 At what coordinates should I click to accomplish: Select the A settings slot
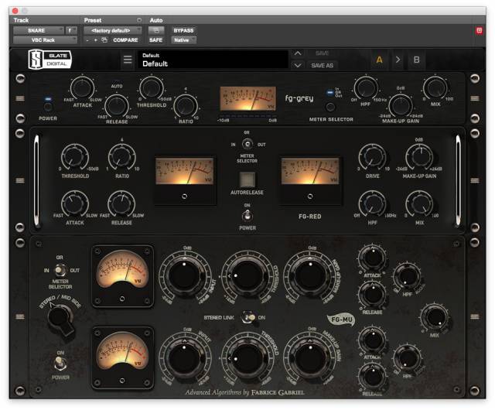click(379, 60)
